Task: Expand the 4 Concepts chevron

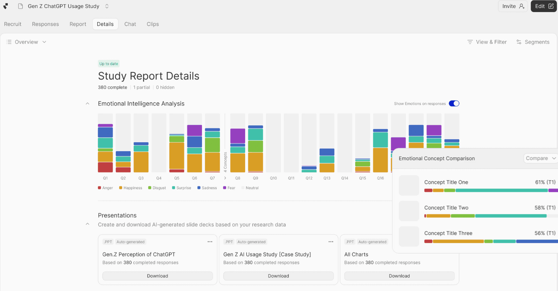Action: (x=225, y=178)
